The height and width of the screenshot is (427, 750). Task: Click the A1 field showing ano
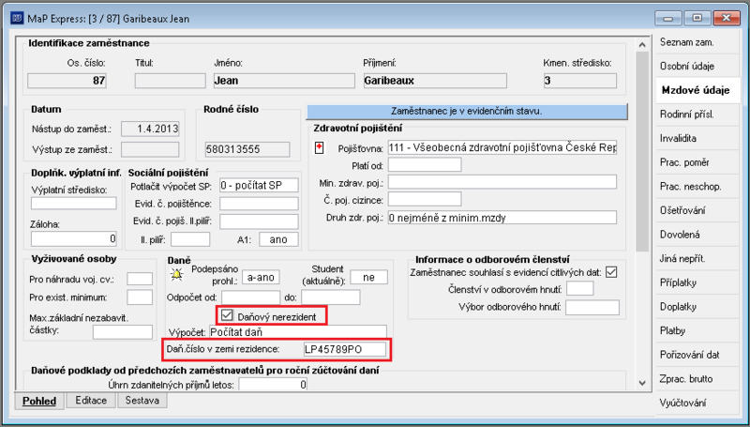[x=278, y=239]
